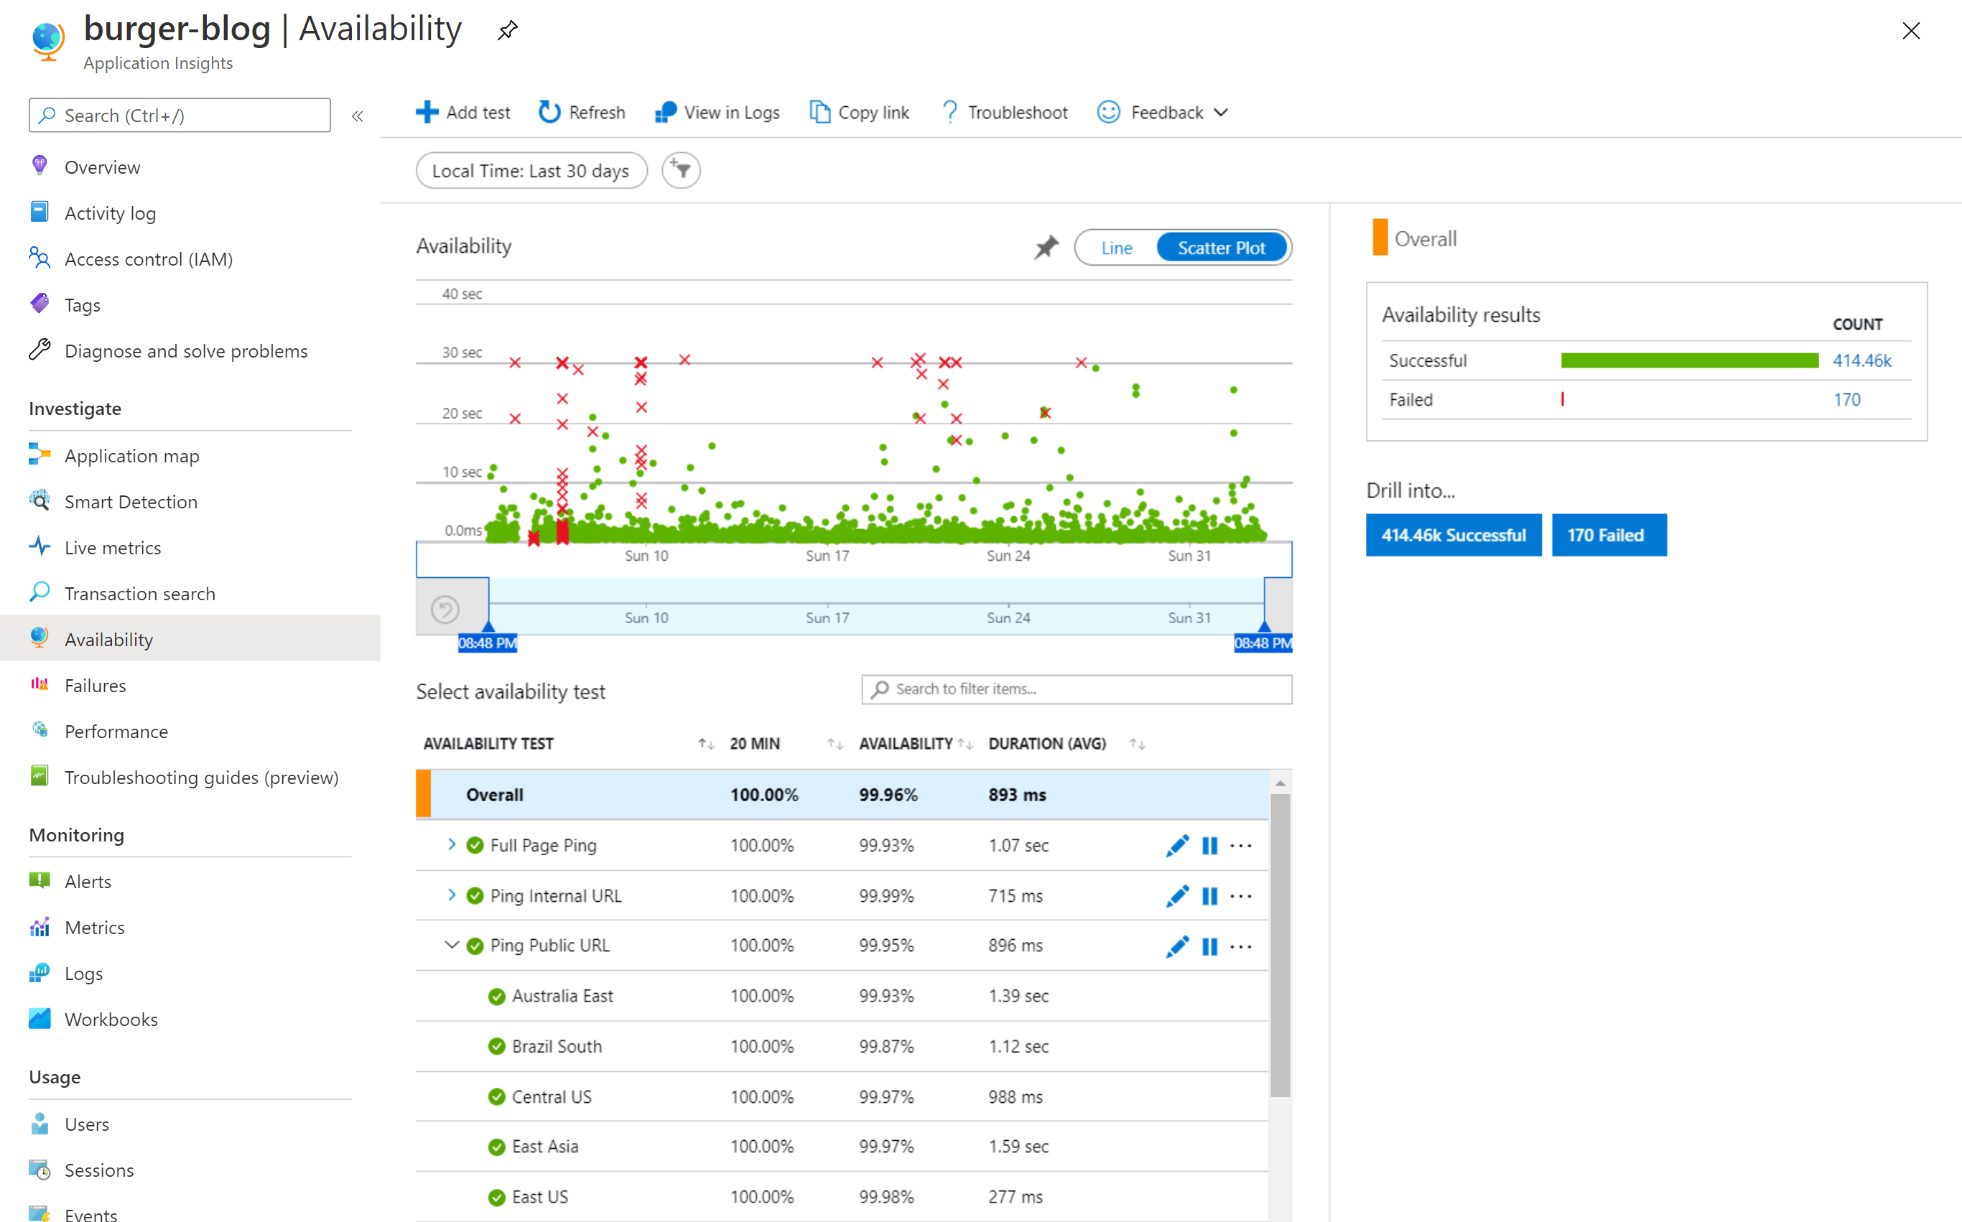Expand the Full Page Ping test row
This screenshot has height=1222, width=1962.
[x=449, y=844]
